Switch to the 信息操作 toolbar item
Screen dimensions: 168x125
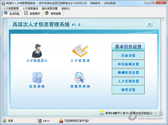click(x=32, y=13)
